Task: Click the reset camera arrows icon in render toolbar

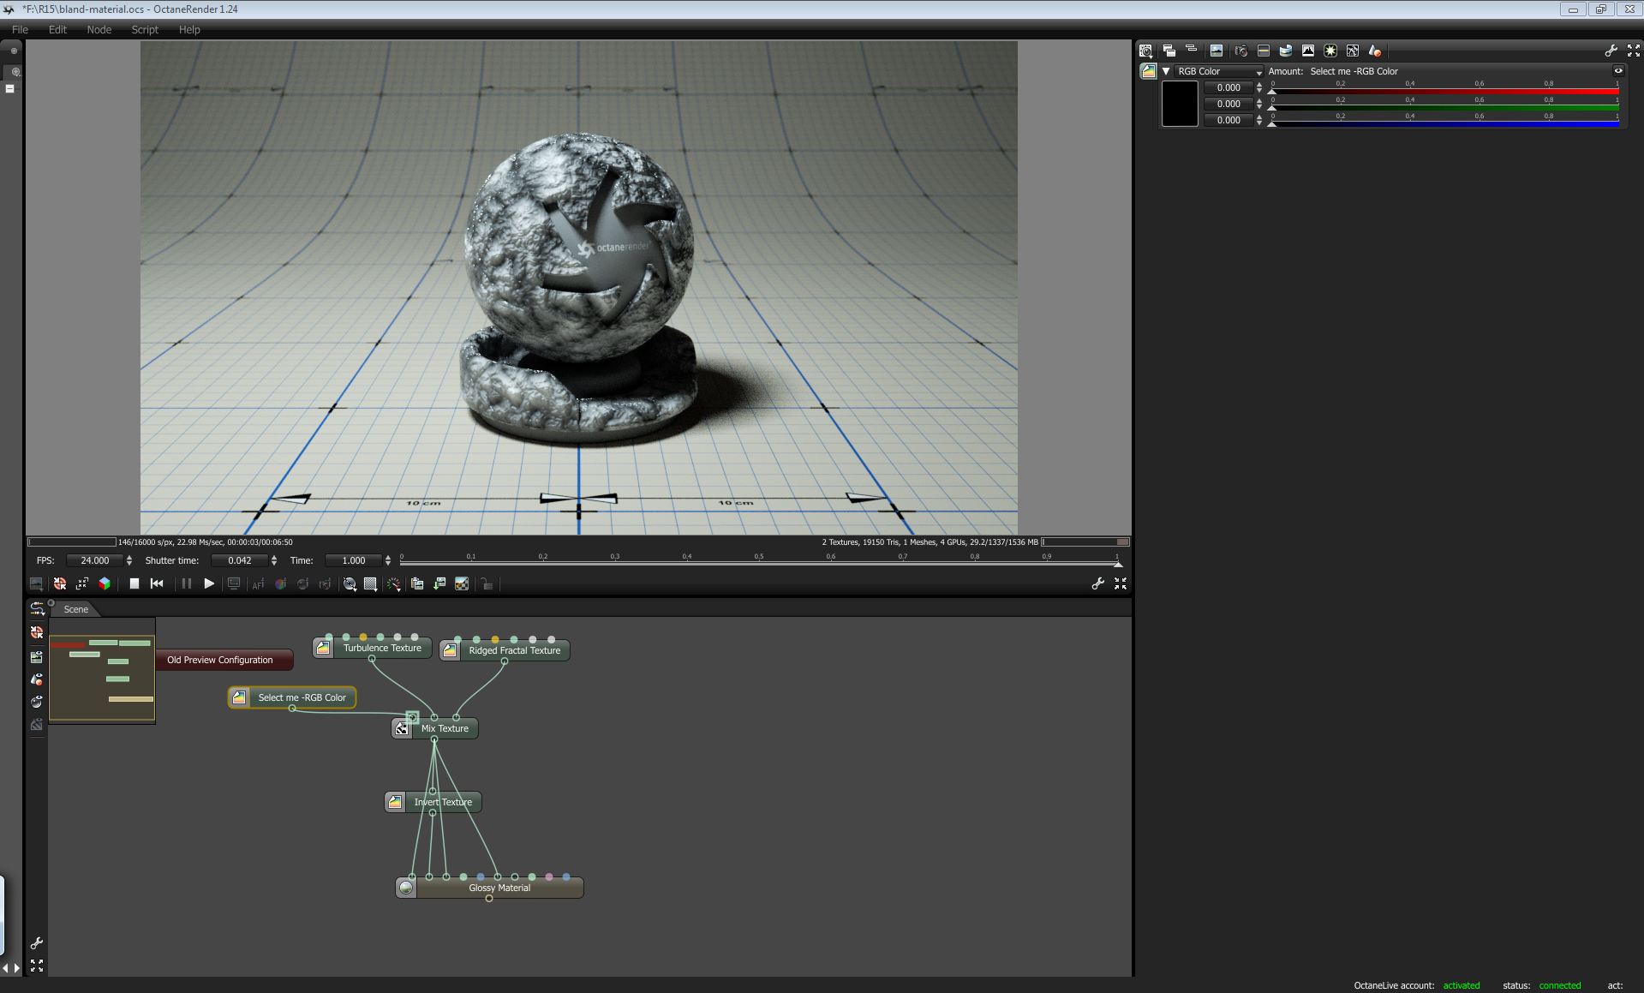Action: coord(82,583)
